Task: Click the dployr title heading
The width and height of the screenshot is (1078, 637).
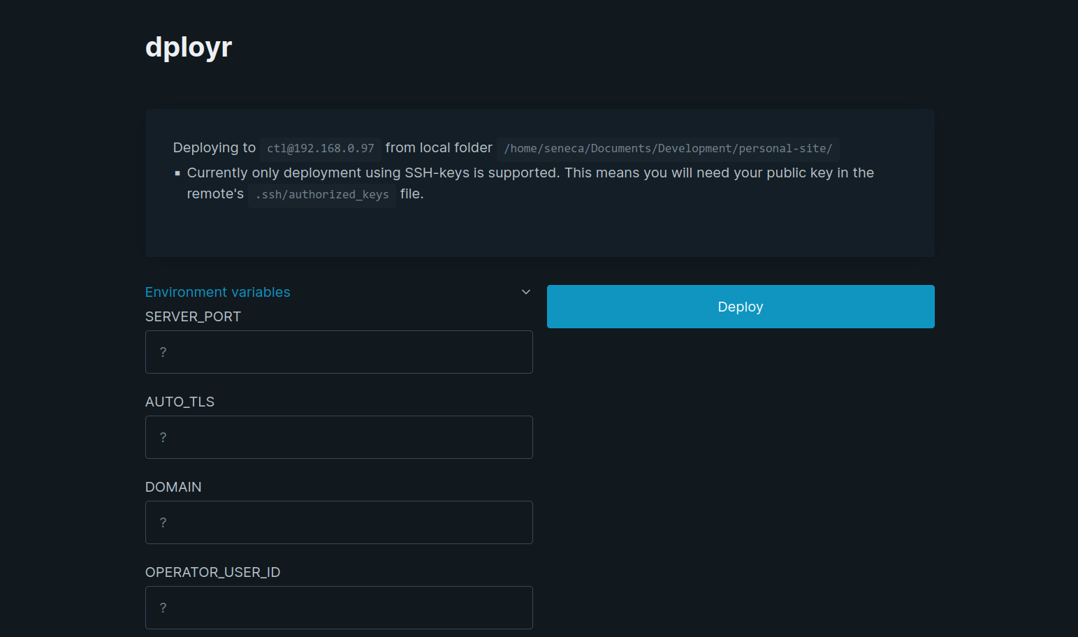Action: pos(189,47)
